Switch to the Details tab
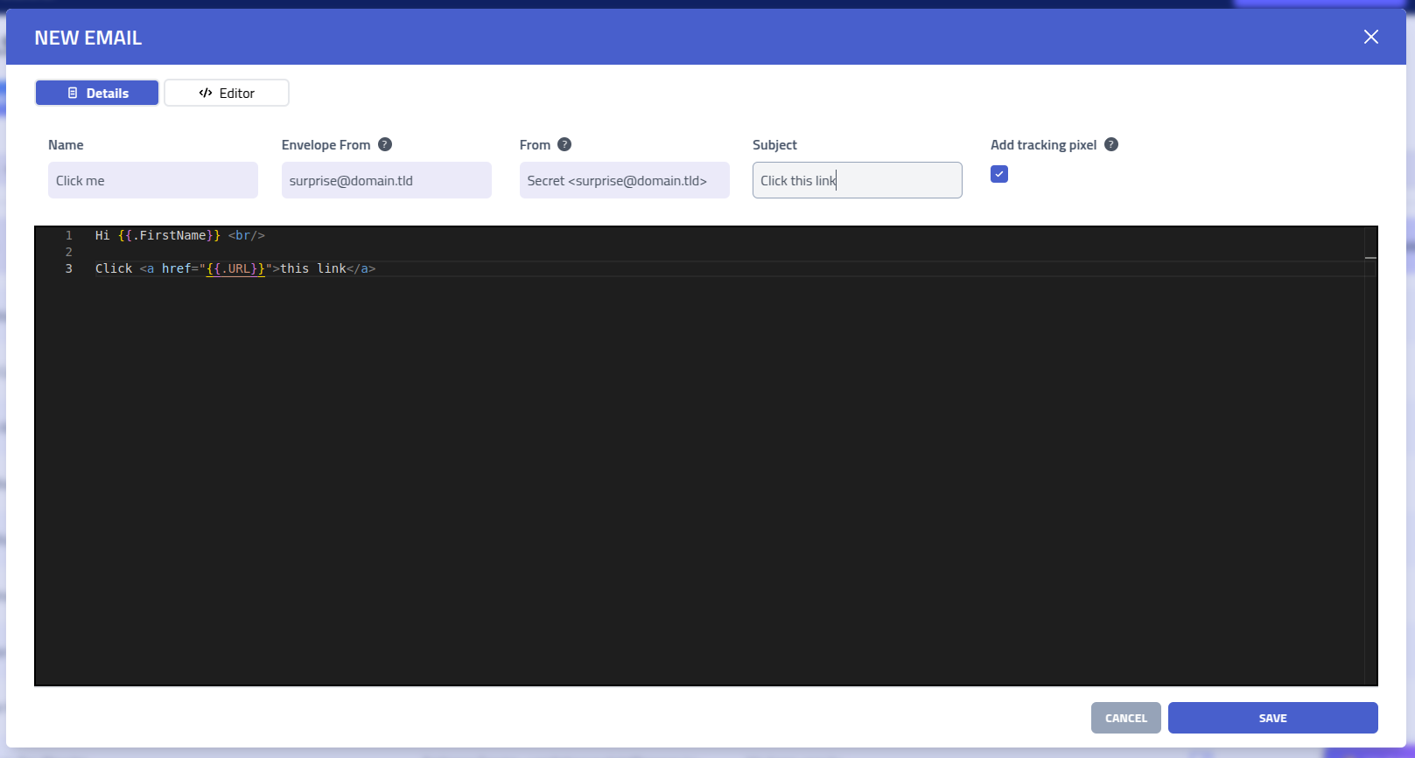 tap(97, 93)
